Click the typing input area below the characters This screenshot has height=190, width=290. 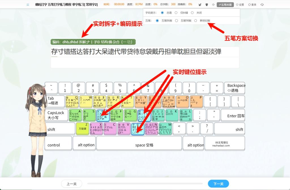point(145,62)
